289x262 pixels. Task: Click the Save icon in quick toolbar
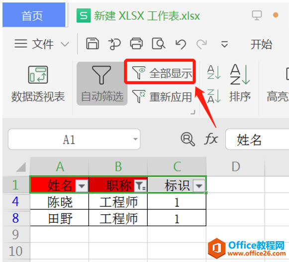[x=93, y=44]
